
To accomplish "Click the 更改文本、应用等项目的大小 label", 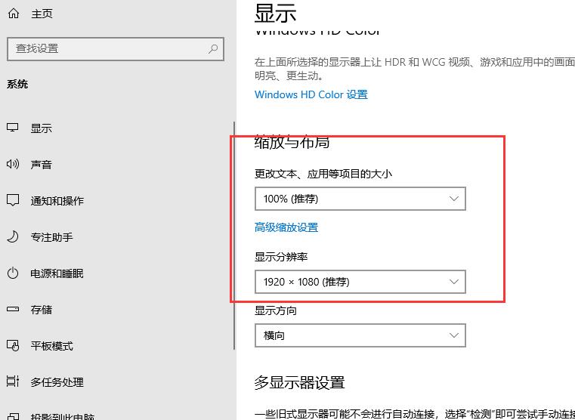I will (x=323, y=173).
